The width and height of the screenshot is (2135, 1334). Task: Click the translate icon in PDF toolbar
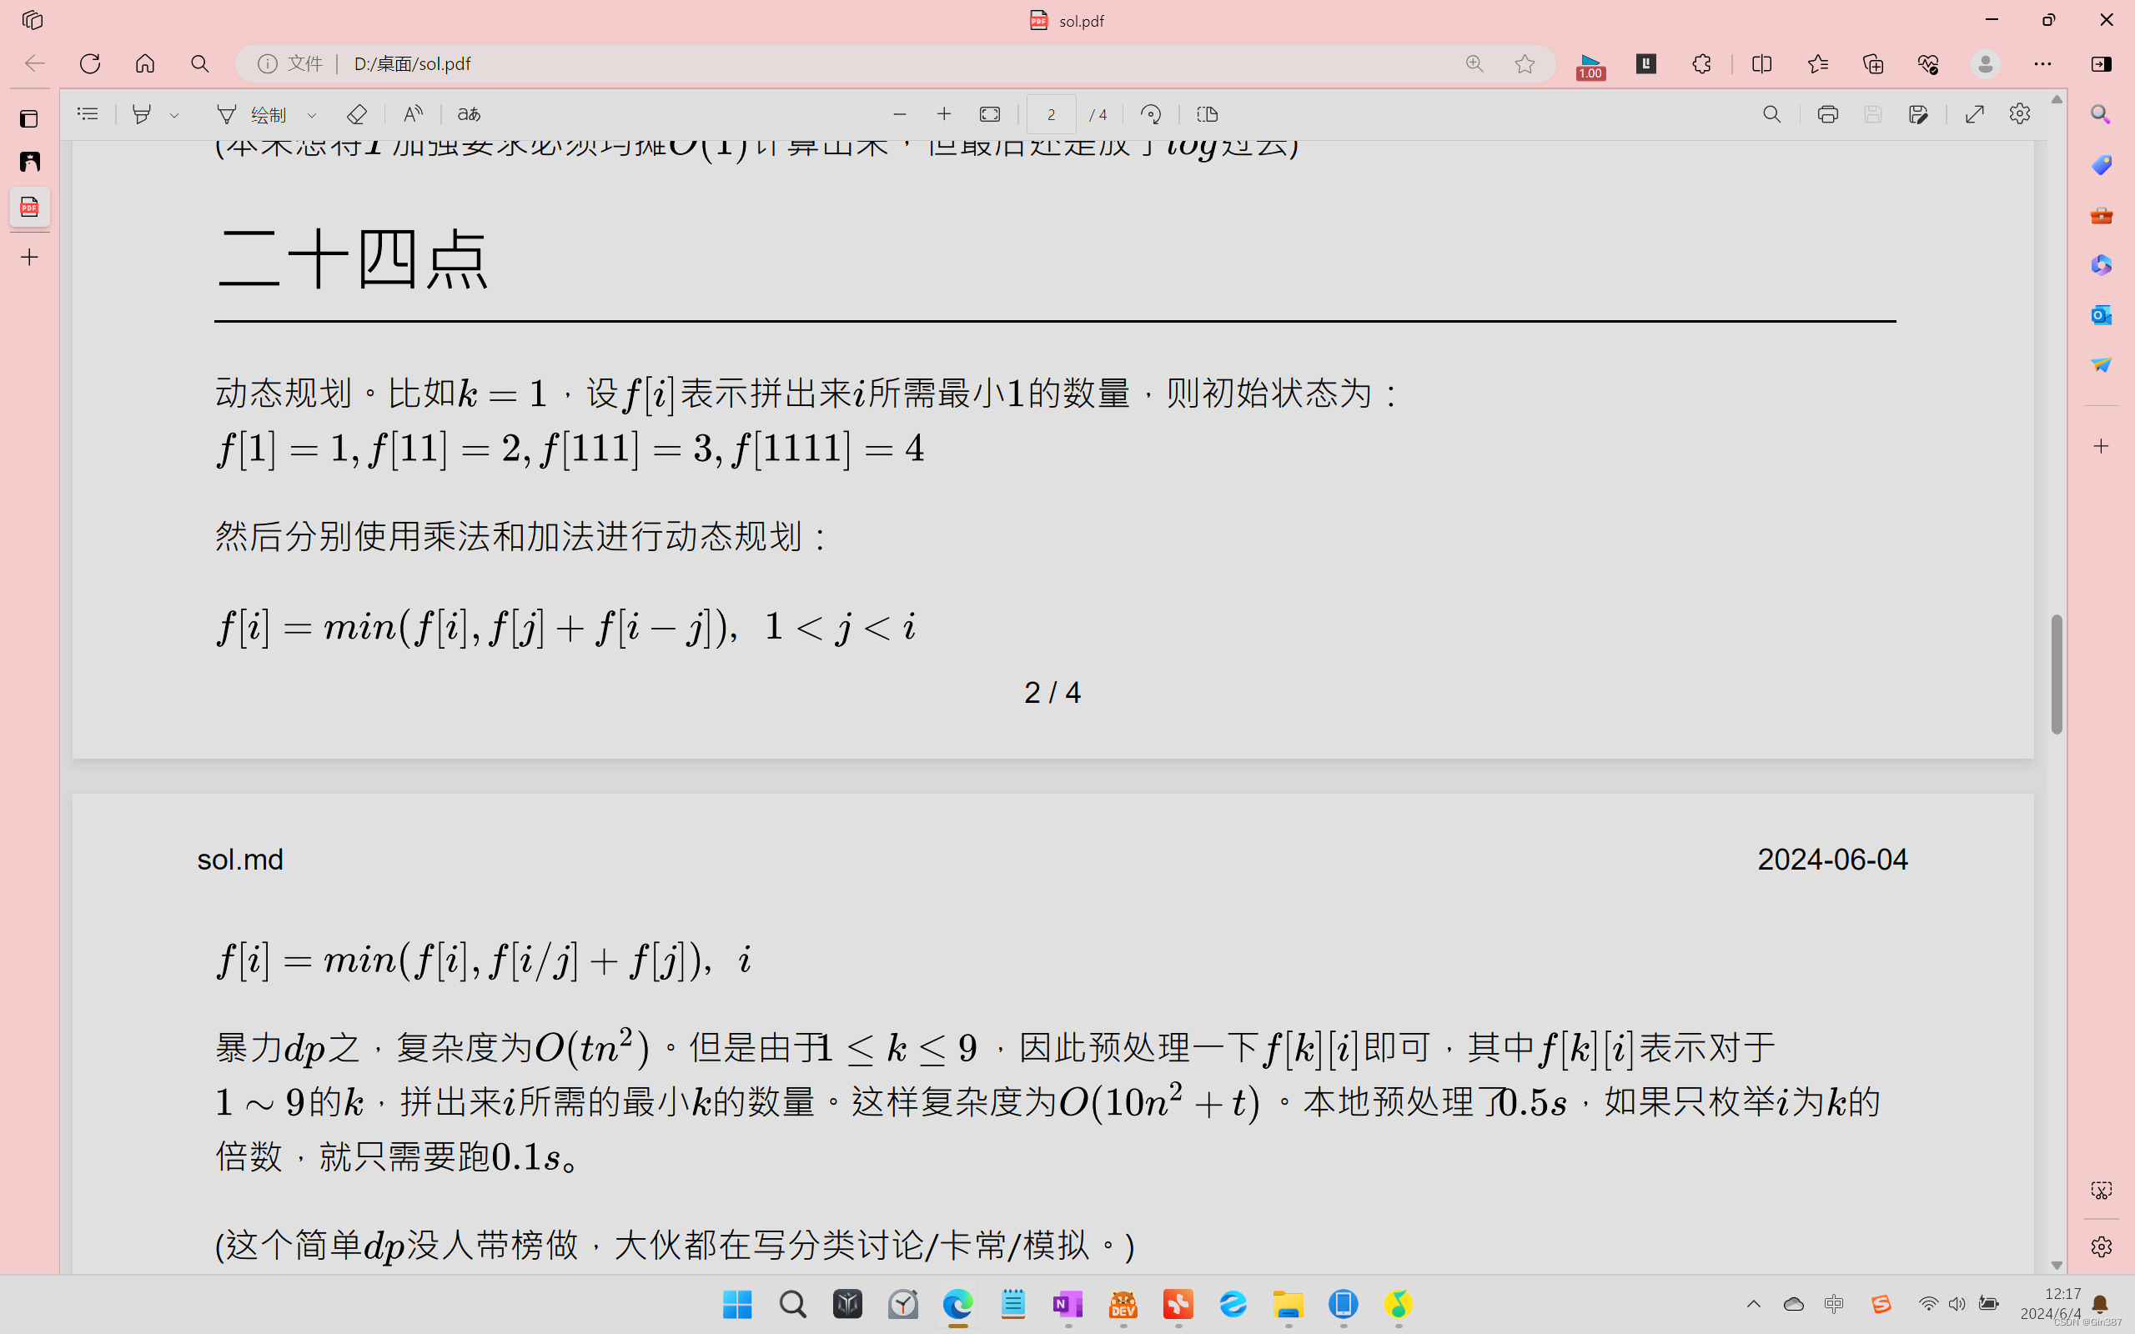tap(469, 114)
